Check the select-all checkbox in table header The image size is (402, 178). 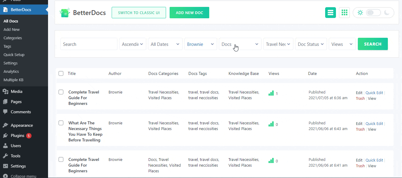pyautogui.click(x=61, y=73)
